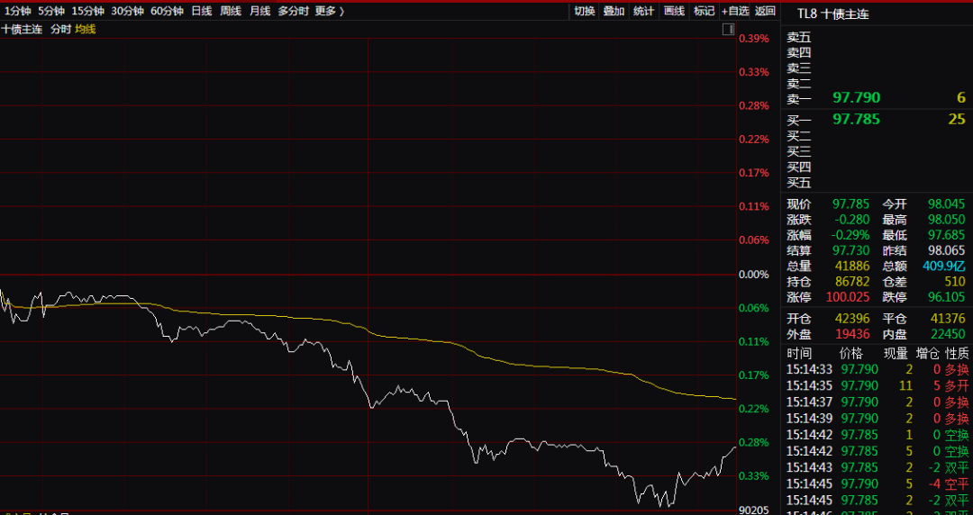Show the 日线 daily chart

[201, 11]
